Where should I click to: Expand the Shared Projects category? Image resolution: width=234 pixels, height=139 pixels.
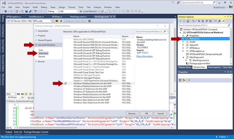(36, 40)
